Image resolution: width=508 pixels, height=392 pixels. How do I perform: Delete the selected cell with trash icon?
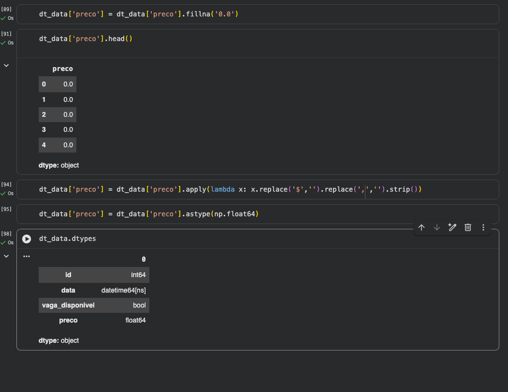point(468,227)
